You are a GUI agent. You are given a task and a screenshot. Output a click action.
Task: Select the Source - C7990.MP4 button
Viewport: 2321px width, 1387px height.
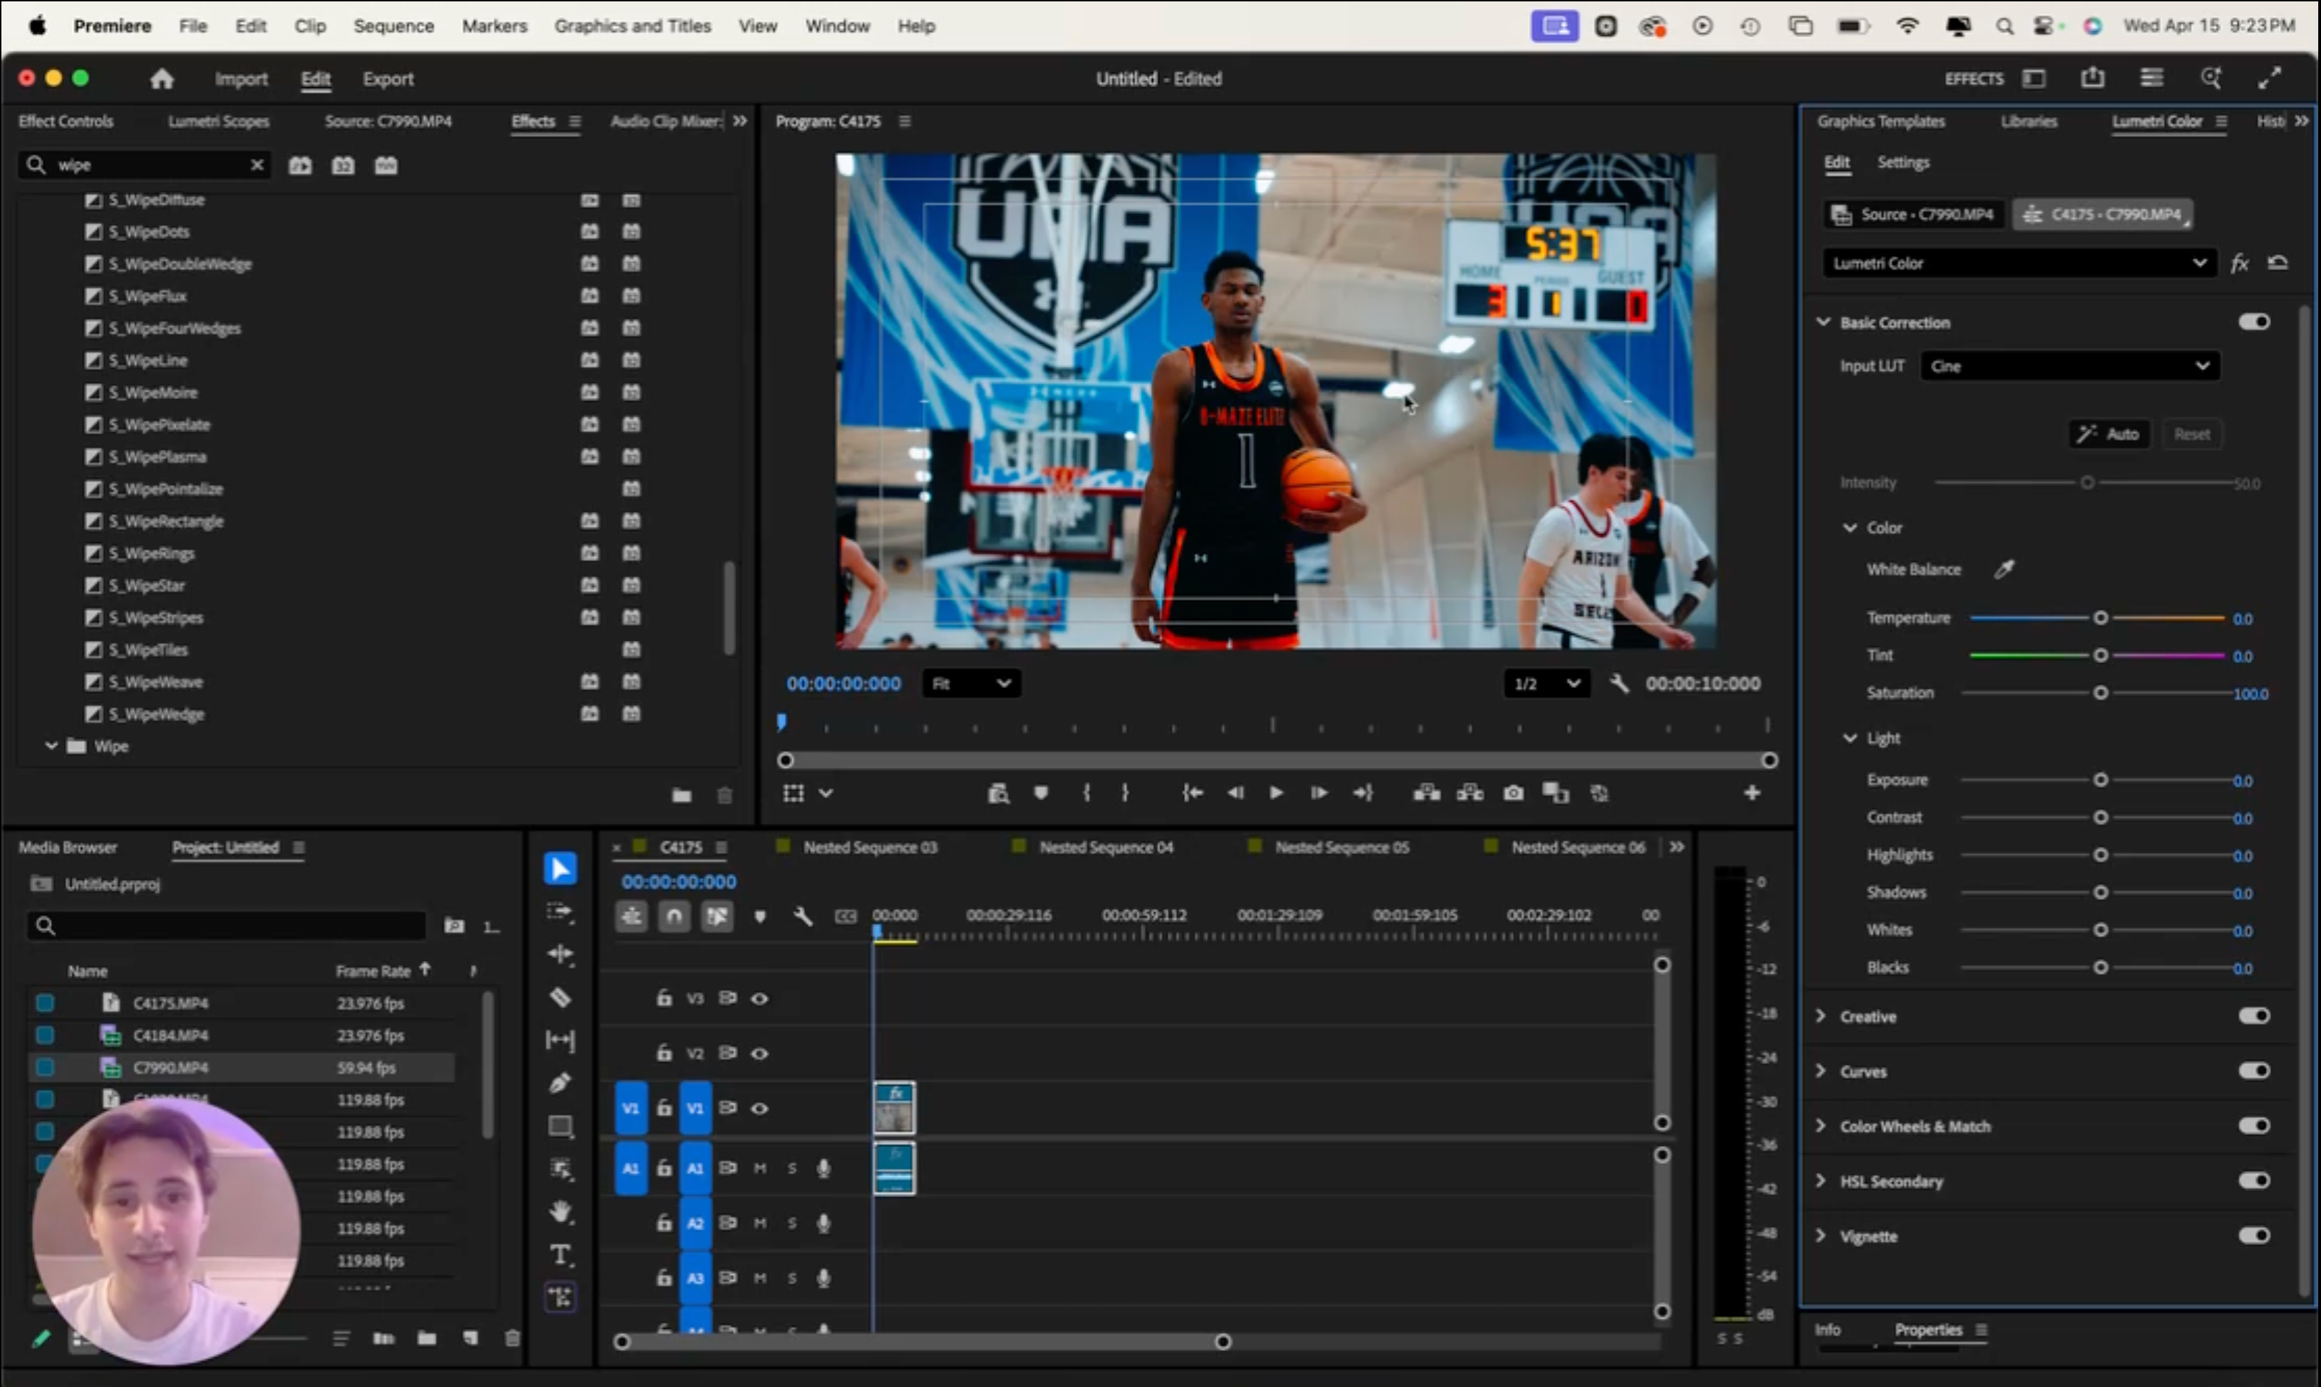coord(1914,214)
